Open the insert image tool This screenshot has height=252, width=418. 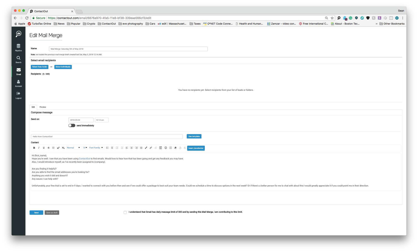pos(161,148)
